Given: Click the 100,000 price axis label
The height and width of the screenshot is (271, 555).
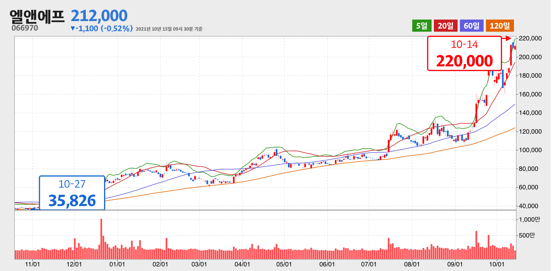Looking at the screenshot, I should [x=530, y=150].
